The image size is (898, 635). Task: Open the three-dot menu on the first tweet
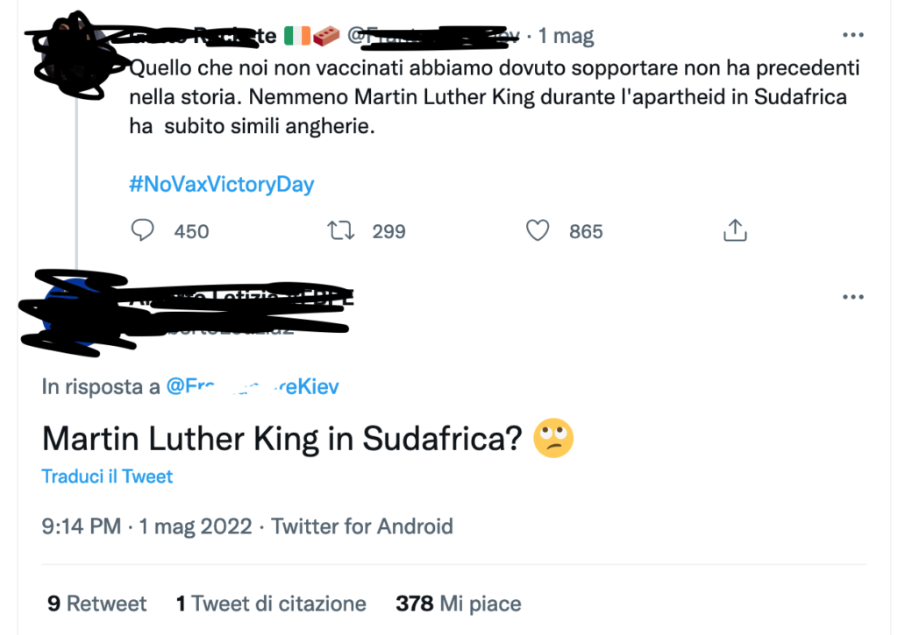852,36
